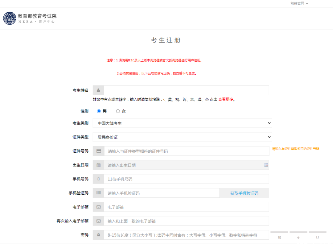The height and width of the screenshot is (248, 333).
Task: Focus the 11位手机号码 input field
Action: tap(186, 179)
